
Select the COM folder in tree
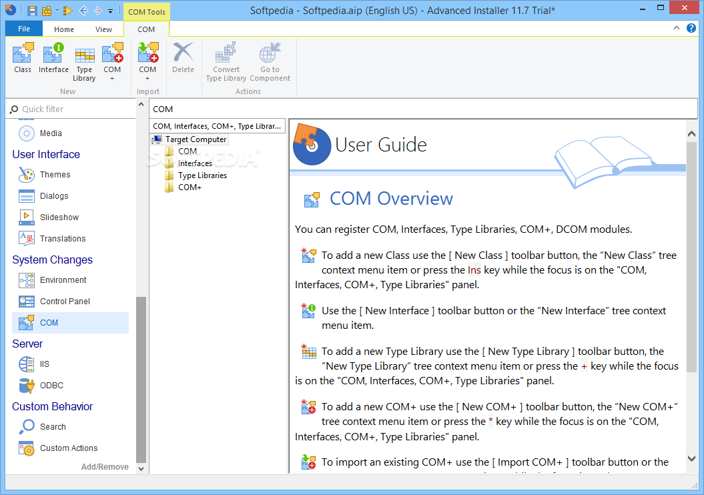click(x=188, y=151)
